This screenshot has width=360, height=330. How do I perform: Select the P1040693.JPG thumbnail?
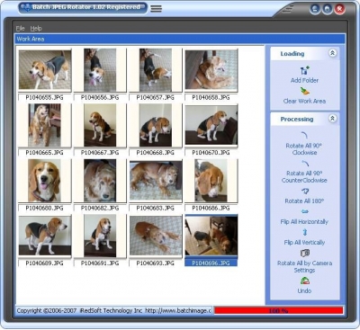pyautogui.click(x=156, y=236)
